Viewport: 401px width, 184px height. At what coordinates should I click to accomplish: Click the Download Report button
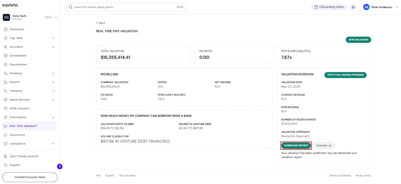(296, 146)
